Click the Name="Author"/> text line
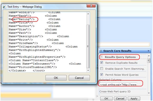The height and width of the screenshot is (101, 153). 22,26
